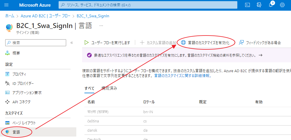Screen dimensions: 291x140
Task: Open ID プロバイダー in the side menu
Action: [23, 83]
